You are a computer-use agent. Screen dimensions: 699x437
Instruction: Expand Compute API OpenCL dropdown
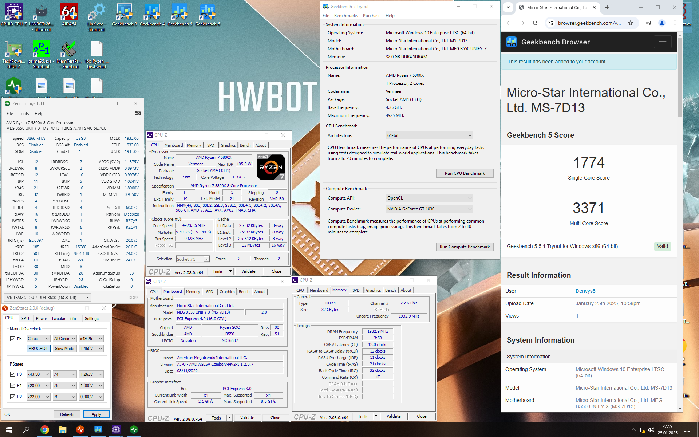(x=429, y=198)
